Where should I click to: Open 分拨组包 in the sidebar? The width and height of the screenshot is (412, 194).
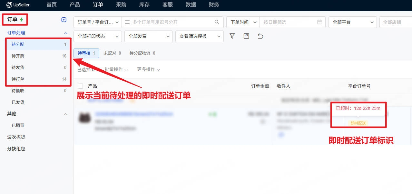tap(16, 149)
